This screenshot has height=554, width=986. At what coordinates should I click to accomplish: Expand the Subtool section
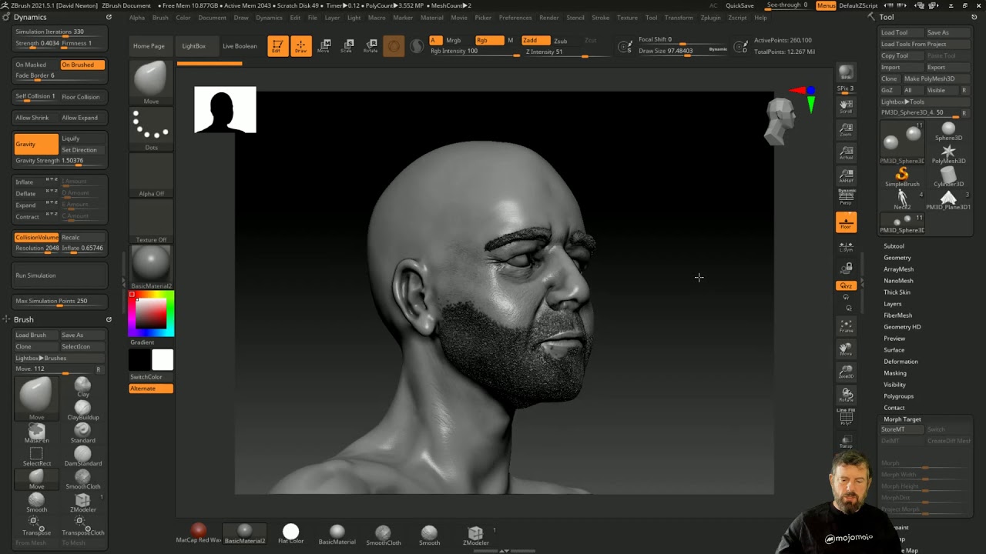pyautogui.click(x=894, y=246)
